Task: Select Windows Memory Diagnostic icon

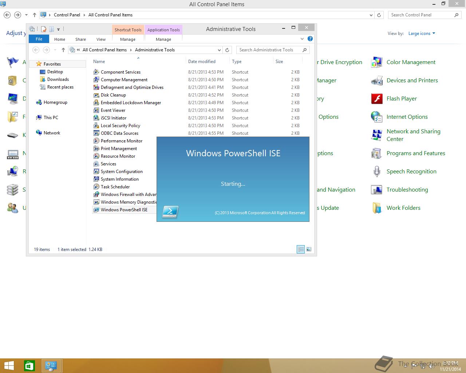Action: [96, 202]
